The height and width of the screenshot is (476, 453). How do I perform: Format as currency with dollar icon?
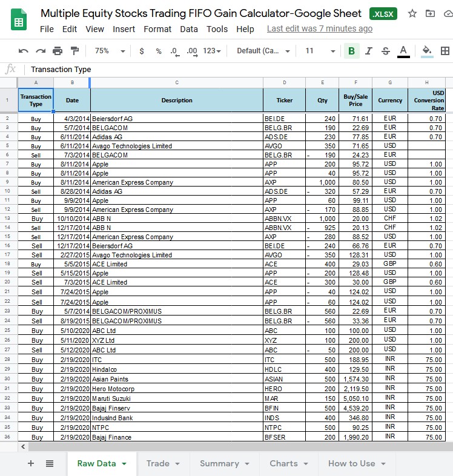142,51
